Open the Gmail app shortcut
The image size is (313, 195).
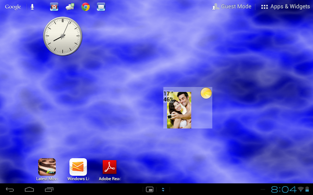click(x=54, y=7)
